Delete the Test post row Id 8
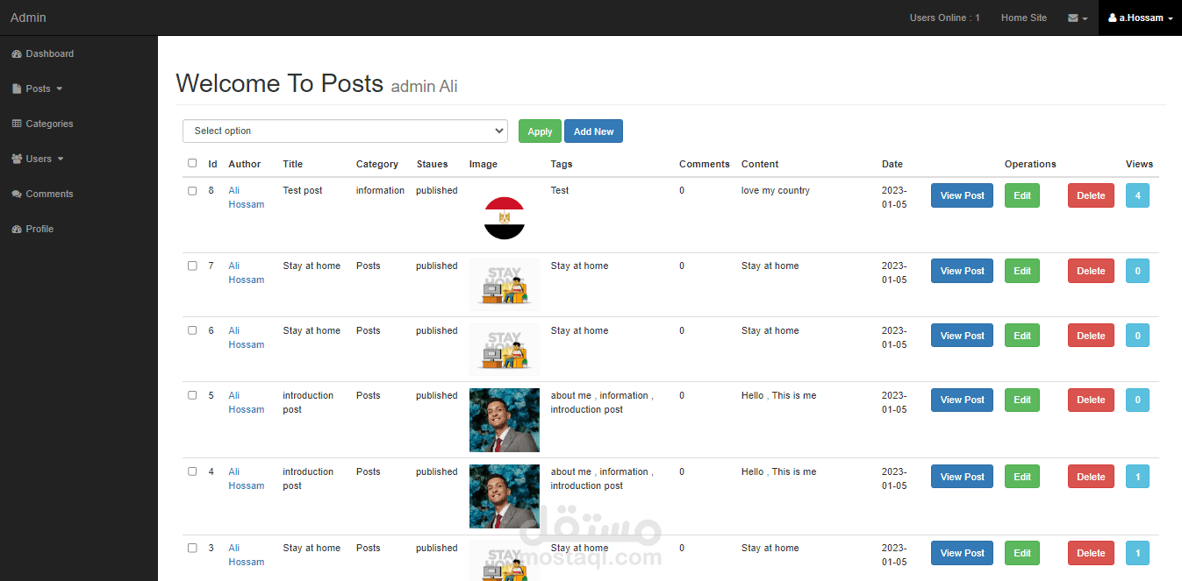1182x581 pixels. click(1091, 195)
